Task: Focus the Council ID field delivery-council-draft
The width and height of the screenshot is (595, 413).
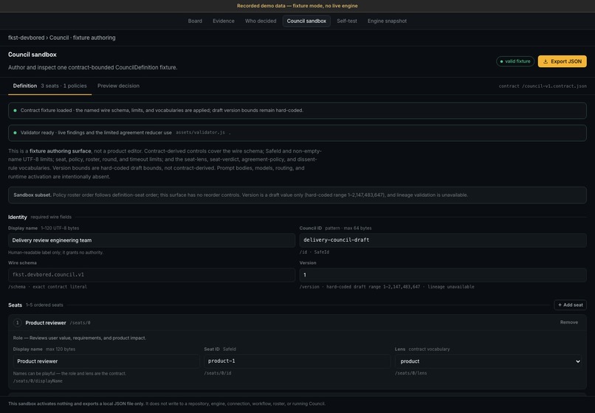Action: 443,240
